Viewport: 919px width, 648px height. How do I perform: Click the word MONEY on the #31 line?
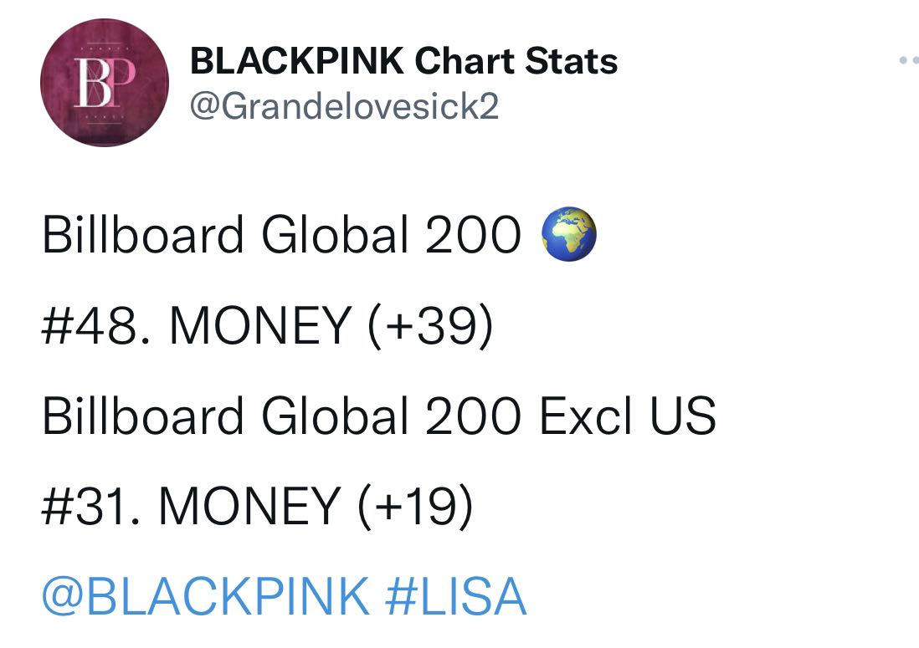[249, 506]
